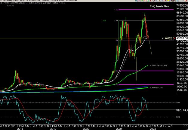Click the 56620.00 price axis label
The image size is (188, 130).
click(182, 27)
